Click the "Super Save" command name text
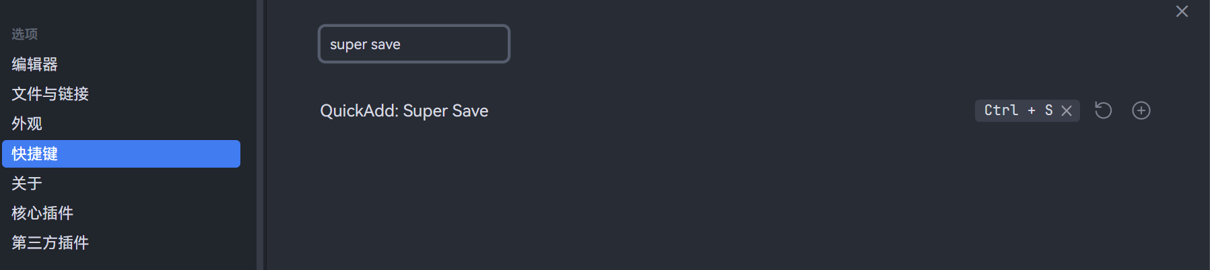The width and height of the screenshot is (1210, 270). click(x=446, y=111)
